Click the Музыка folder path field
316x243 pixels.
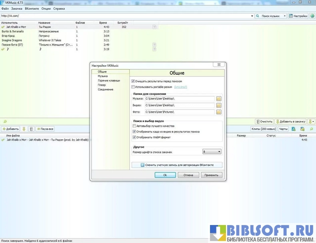point(180,98)
